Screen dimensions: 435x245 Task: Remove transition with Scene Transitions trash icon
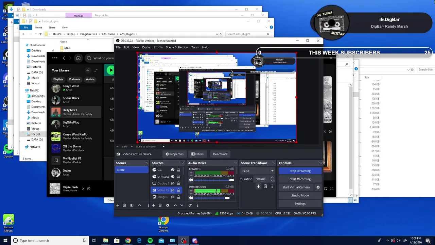(265, 186)
